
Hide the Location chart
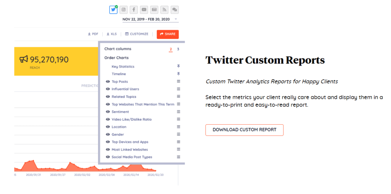(x=108, y=127)
